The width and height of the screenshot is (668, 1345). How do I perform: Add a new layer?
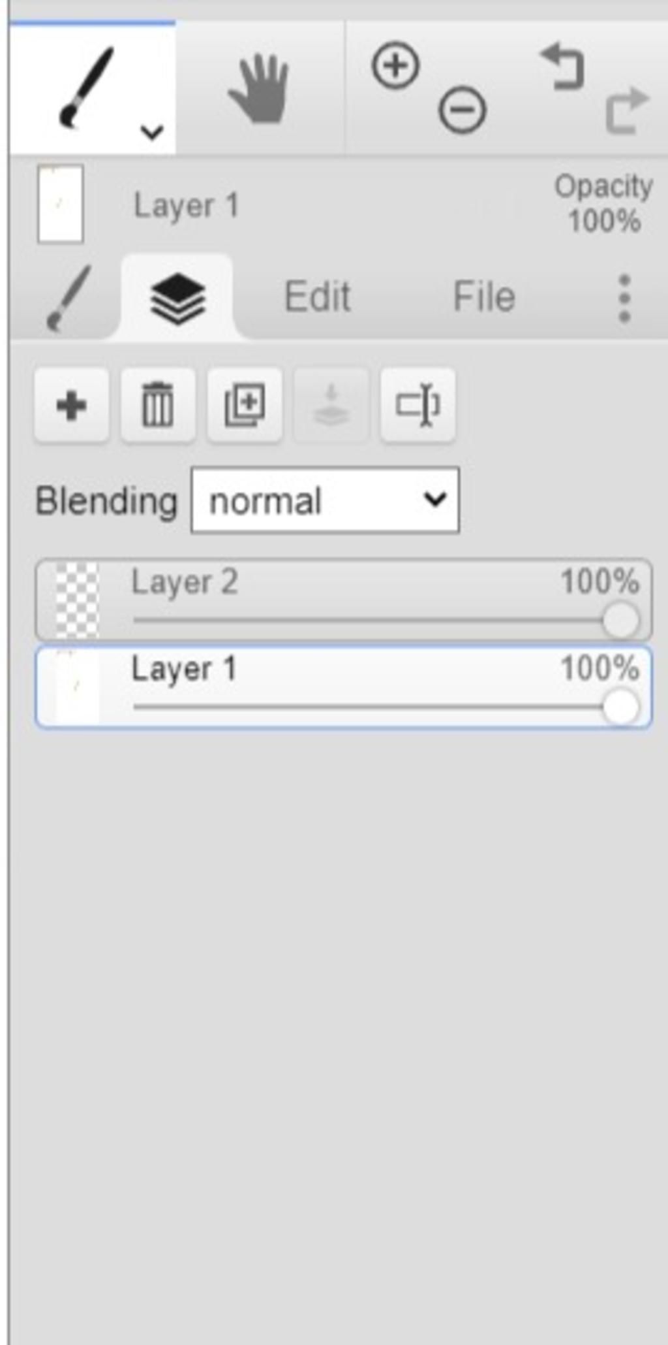72,406
